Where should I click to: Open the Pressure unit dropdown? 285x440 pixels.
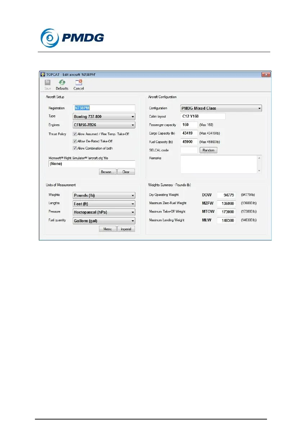(104, 212)
